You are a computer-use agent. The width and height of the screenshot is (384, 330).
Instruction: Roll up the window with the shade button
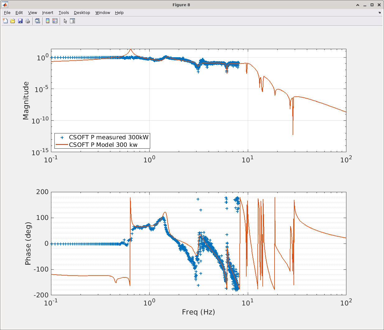click(x=358, y=5)
